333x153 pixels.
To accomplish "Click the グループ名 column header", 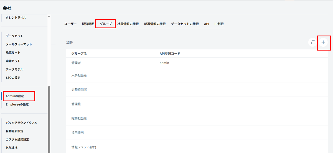I will (79, 54).
